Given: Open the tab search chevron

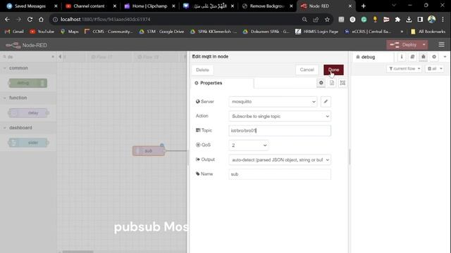Looking at the screenshot, I should [394, 6].
